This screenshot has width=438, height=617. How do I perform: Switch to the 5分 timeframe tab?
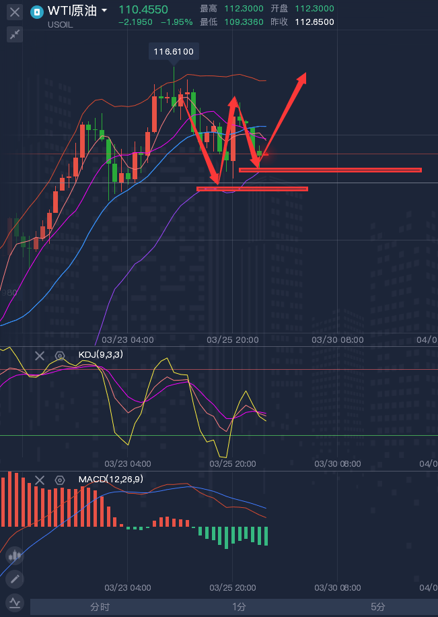(x=377, y=607)
